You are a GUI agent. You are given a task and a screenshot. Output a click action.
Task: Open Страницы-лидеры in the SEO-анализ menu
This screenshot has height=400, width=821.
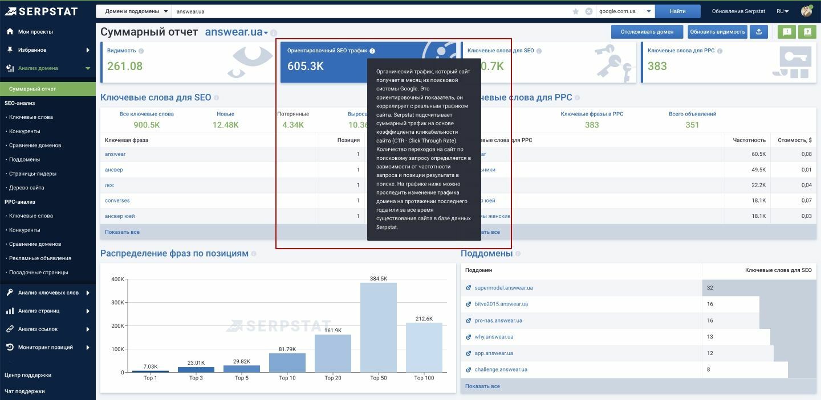point(32,174)
